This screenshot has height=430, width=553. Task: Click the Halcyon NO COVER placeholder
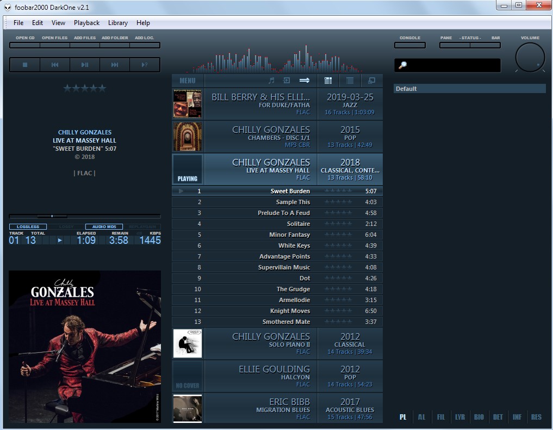pyautogui.click(x=188, y=376)
